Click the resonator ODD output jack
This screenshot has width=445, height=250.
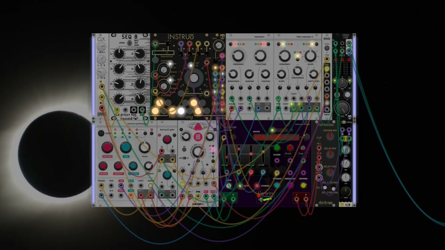click(258, 108)
